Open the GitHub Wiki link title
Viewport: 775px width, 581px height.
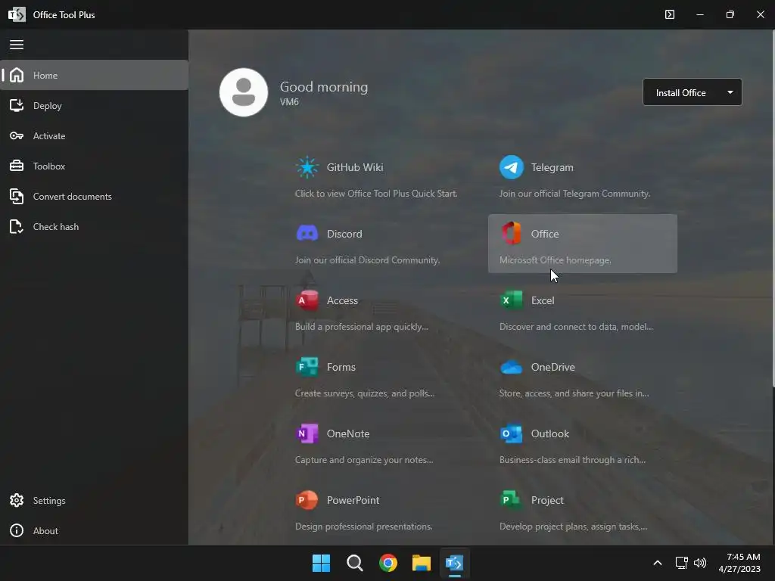[x=354, y=167]
